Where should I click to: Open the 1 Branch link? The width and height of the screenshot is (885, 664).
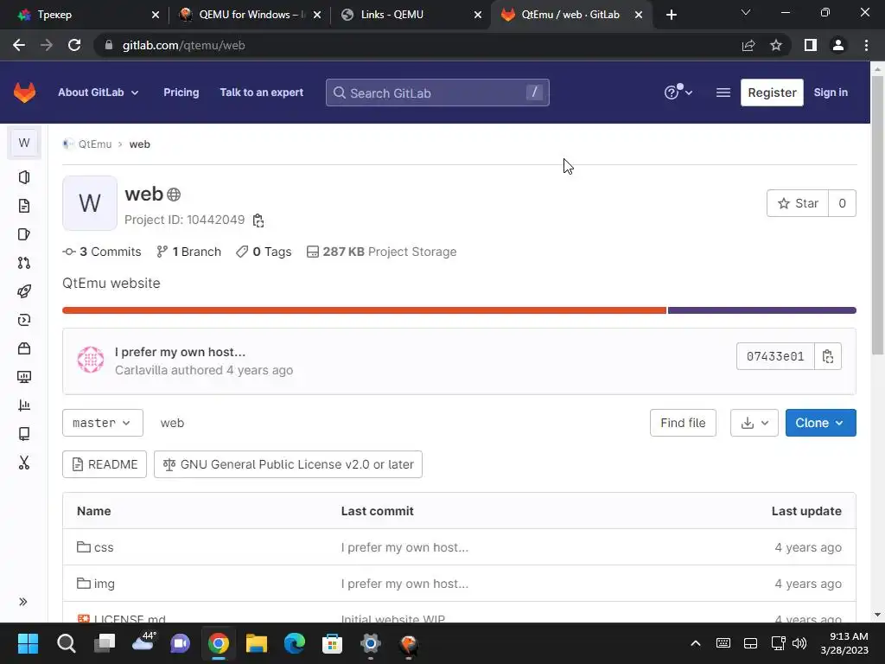pos(188,252)
